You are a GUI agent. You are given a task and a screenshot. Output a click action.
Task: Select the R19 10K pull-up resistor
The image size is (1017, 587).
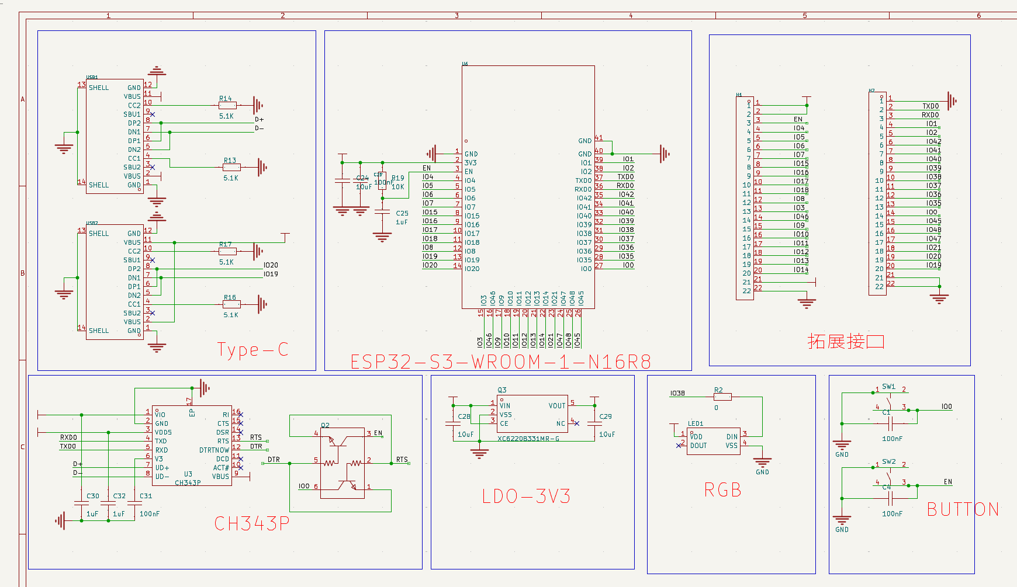coord(382,180)
